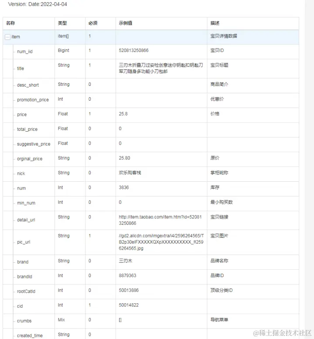Screen dimensions: 314x339
Task: Select the num field name
Action: [21, 188]
